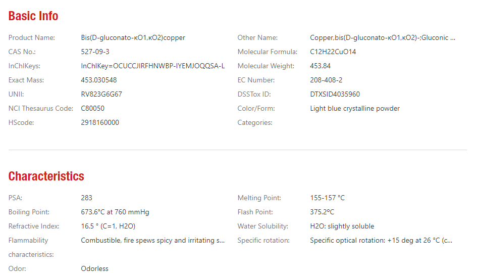
Task: Expand the truncated Flammability characteristics text
Action: pyautogui.click(x=153, y=240)
